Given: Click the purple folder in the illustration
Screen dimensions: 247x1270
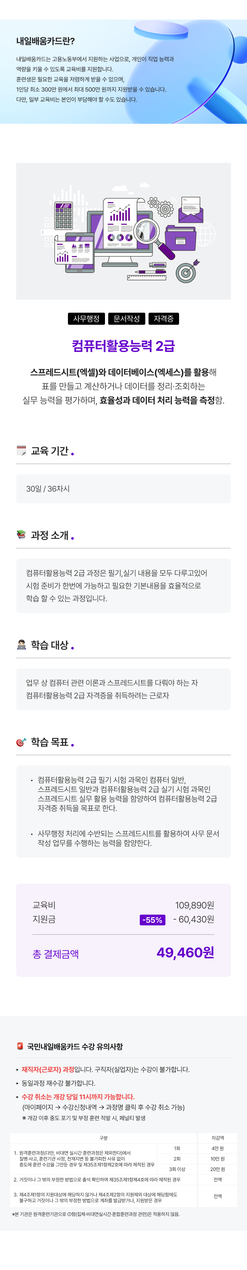Looking at the screenshot, I should click(180, 237).
